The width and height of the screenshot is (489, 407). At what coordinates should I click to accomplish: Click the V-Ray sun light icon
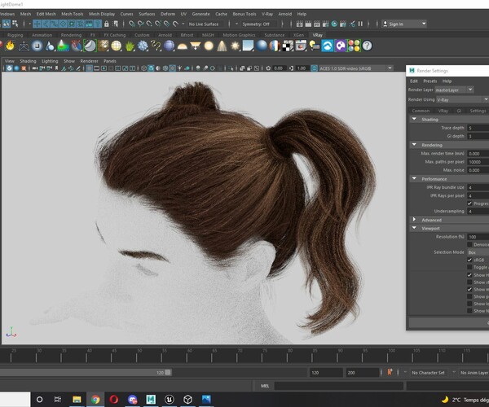pos(235,46)
